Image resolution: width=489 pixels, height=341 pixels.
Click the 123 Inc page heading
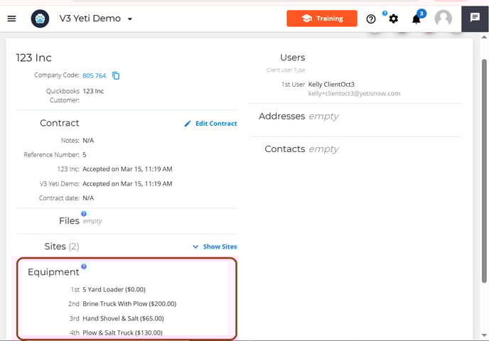pyautogui.click(x=33, y=58)
